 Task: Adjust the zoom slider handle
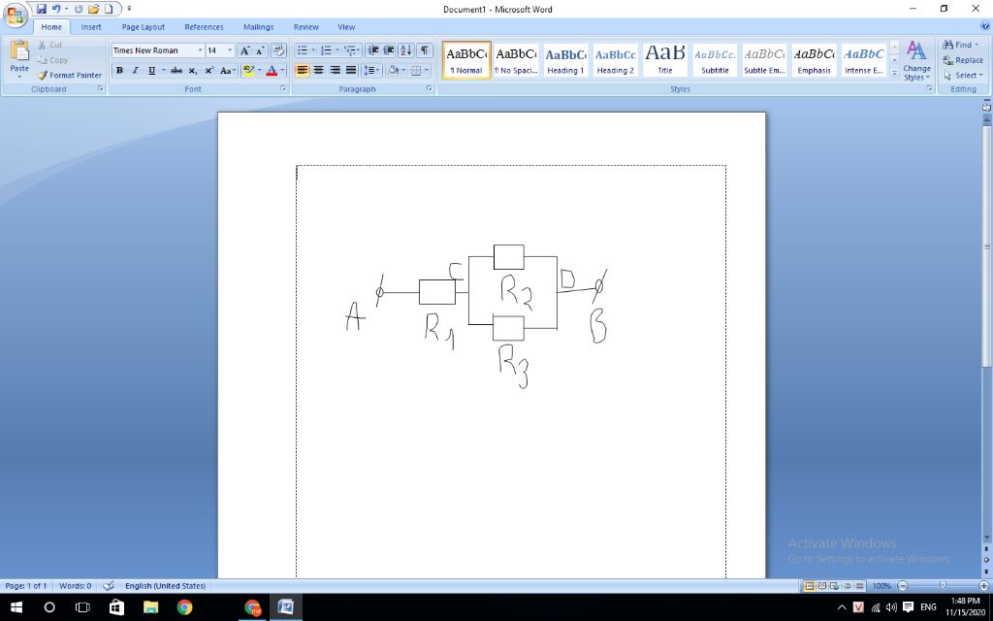click(x=943, y=586)
